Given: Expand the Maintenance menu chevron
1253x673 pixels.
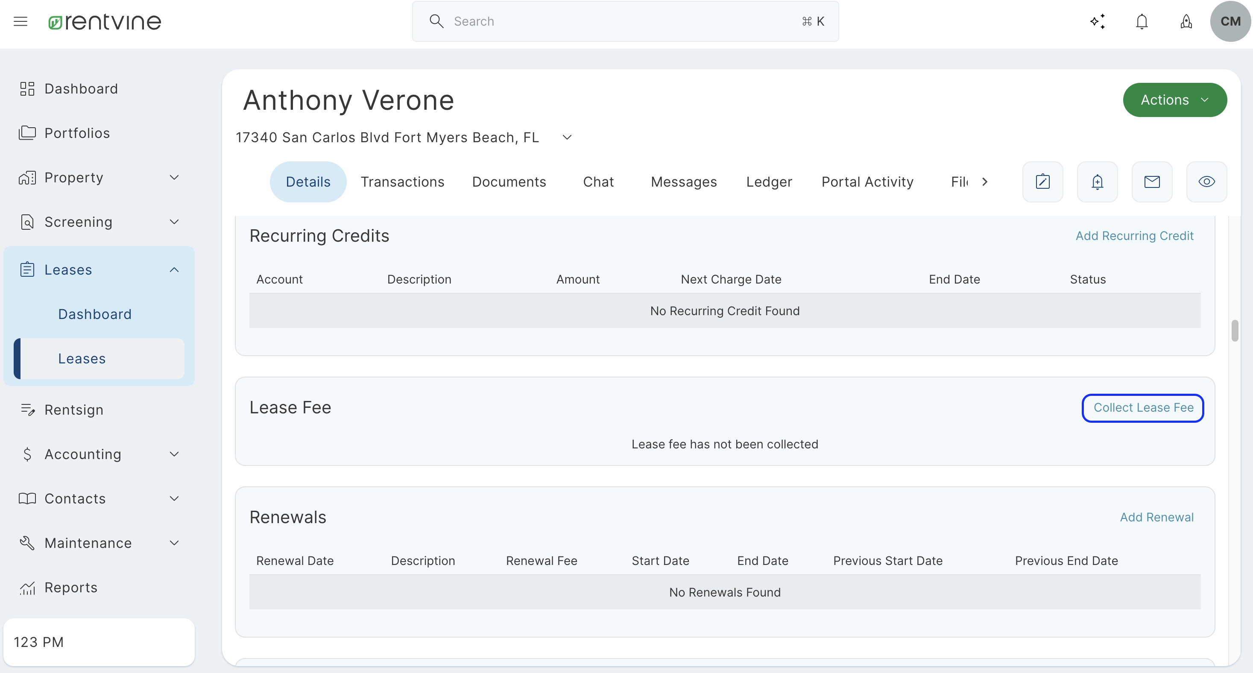Looking at the screenshot, I should (174, 543).
